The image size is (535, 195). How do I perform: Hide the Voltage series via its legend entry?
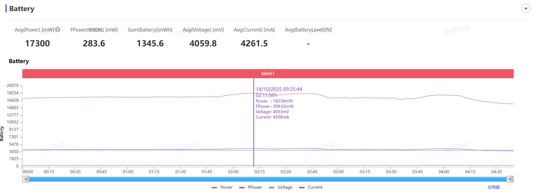[281, 187]
